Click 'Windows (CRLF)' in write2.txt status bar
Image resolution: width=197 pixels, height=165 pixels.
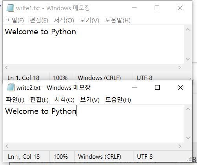tap(100, 156)
